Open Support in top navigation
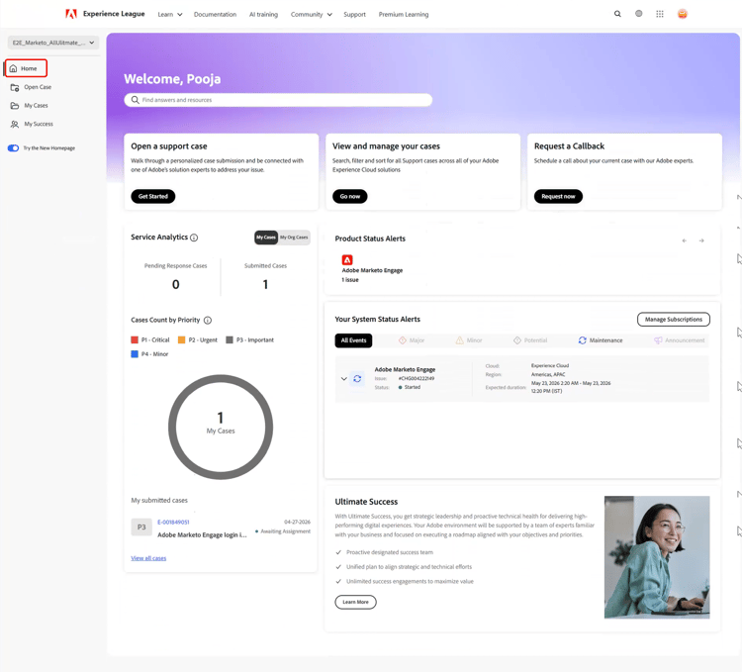The height and width of the screenshot is (672, 742). tap(354, 15)
